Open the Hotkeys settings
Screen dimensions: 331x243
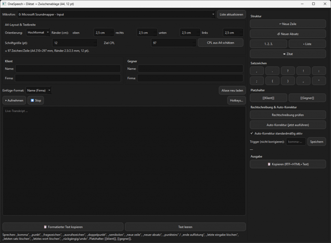coord(236,100)
